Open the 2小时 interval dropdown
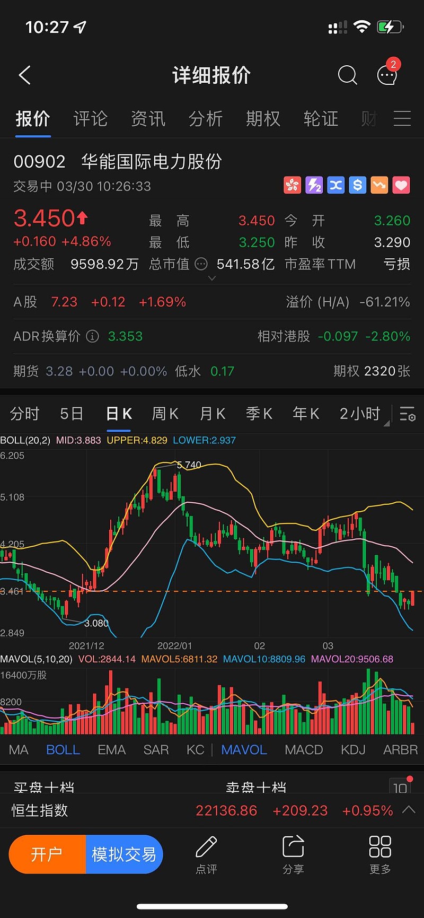This screenshot has width=424, height=918. [x=364, y=414]
